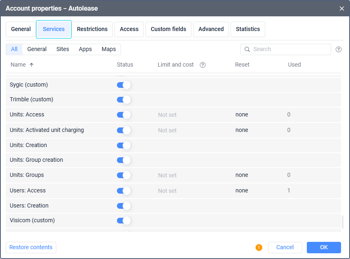Click the search magnifier icon

(x=247, y=49)
